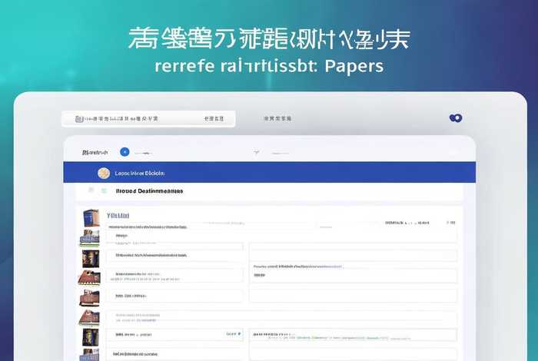Screen dimensions: 538x361
Task: Select the tab label right of the search bar
Action: tap(277, 118)
